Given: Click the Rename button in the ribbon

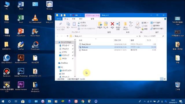Looking at the screenshot, I should click(x=118, y=26).
